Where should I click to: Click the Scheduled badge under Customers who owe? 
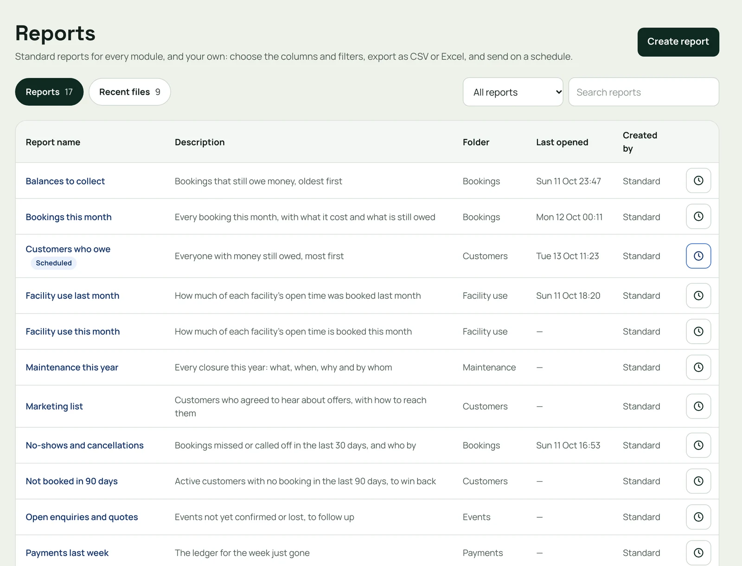click(54, 263)
